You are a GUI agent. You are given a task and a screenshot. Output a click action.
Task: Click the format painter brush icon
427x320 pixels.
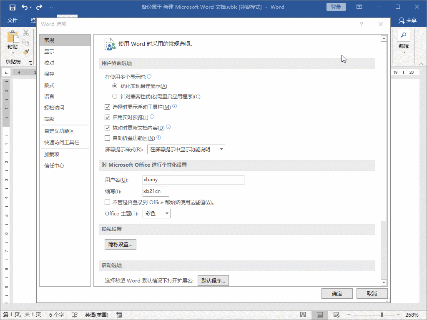click(26, 52)
